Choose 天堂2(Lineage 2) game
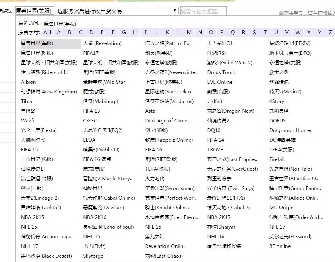Screen dimensions: 335x262 pyautogui.click(x=40, y=198)
